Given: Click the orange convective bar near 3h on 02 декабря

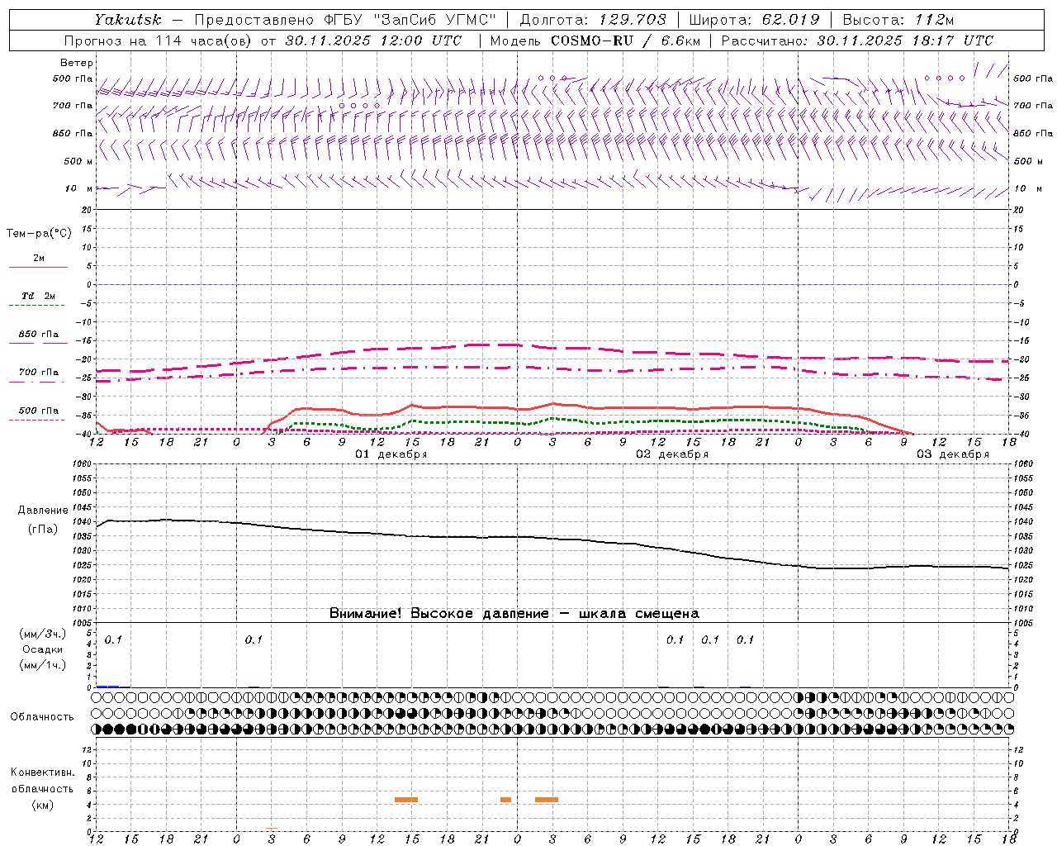Looking at the screenshot, I should (x=547, y=800).
